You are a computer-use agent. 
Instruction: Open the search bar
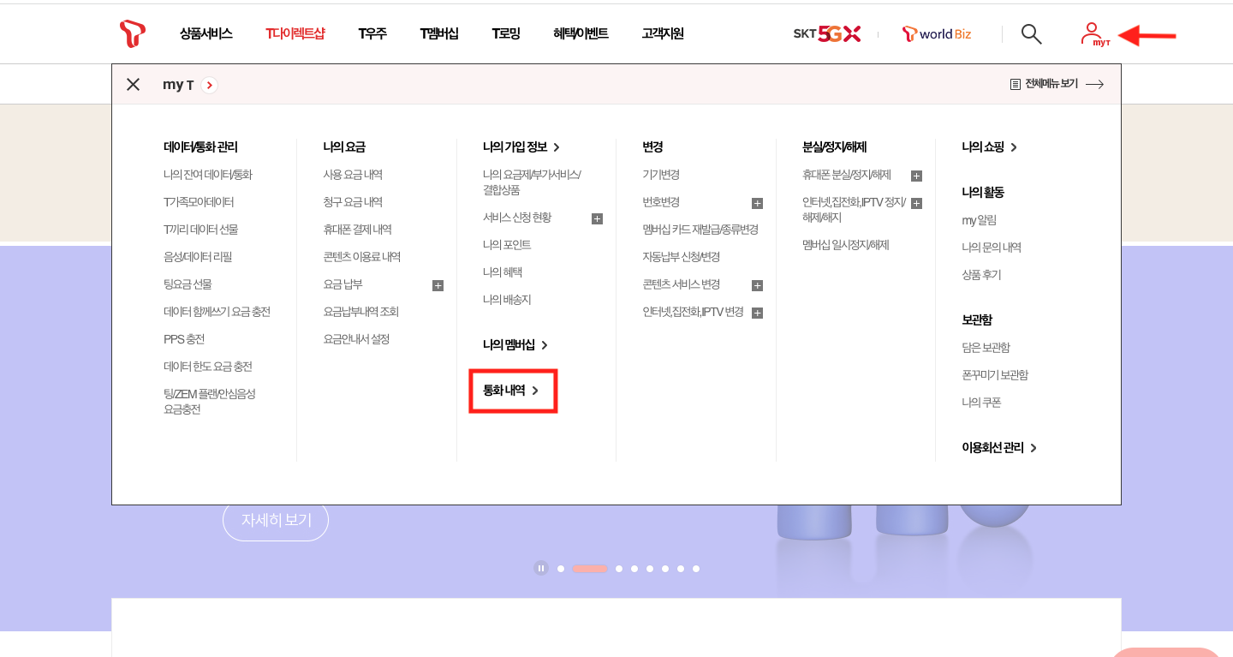pos(1031,34)
